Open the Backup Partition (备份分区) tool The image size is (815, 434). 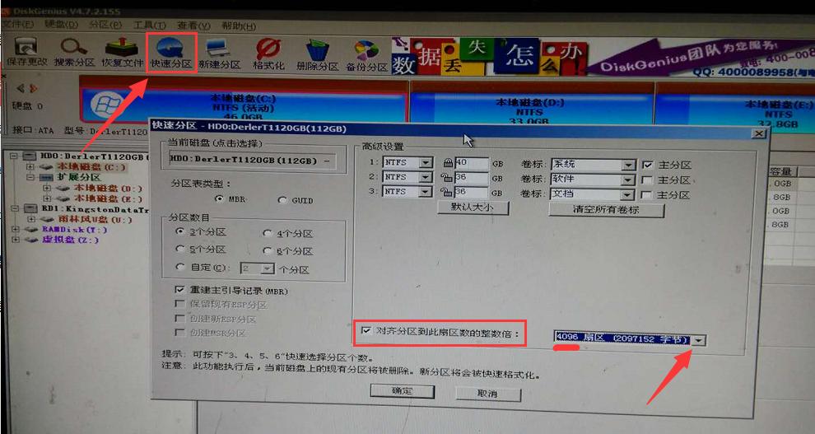[x=367, y=57]
